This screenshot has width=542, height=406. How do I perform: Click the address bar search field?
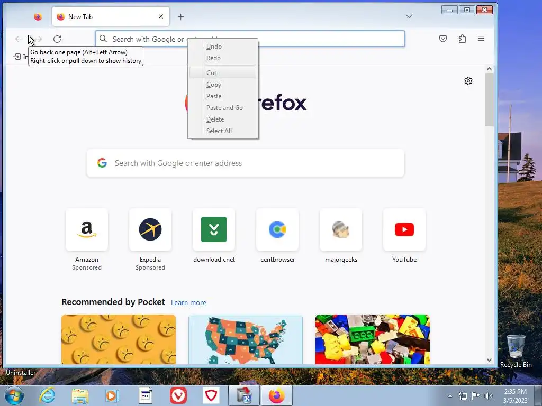tap(250, 39)
